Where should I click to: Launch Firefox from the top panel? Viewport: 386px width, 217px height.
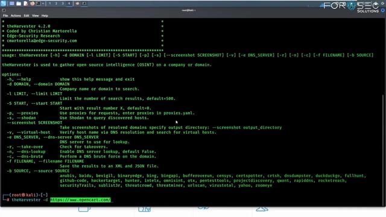pos(32,4)
